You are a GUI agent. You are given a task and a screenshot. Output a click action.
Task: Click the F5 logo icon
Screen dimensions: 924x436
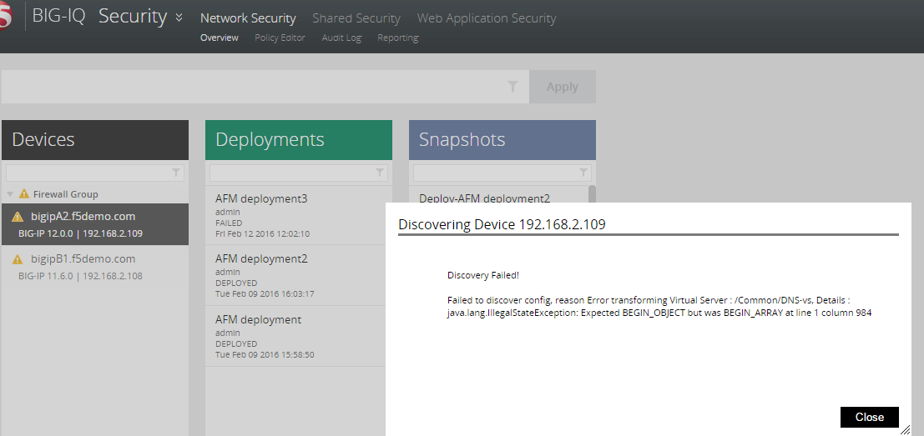pos(7,18)
